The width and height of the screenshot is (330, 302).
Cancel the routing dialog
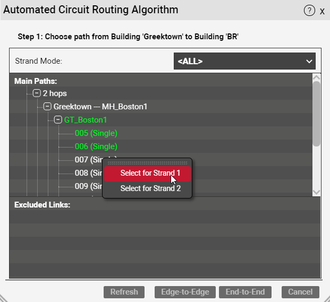[300, 292]
